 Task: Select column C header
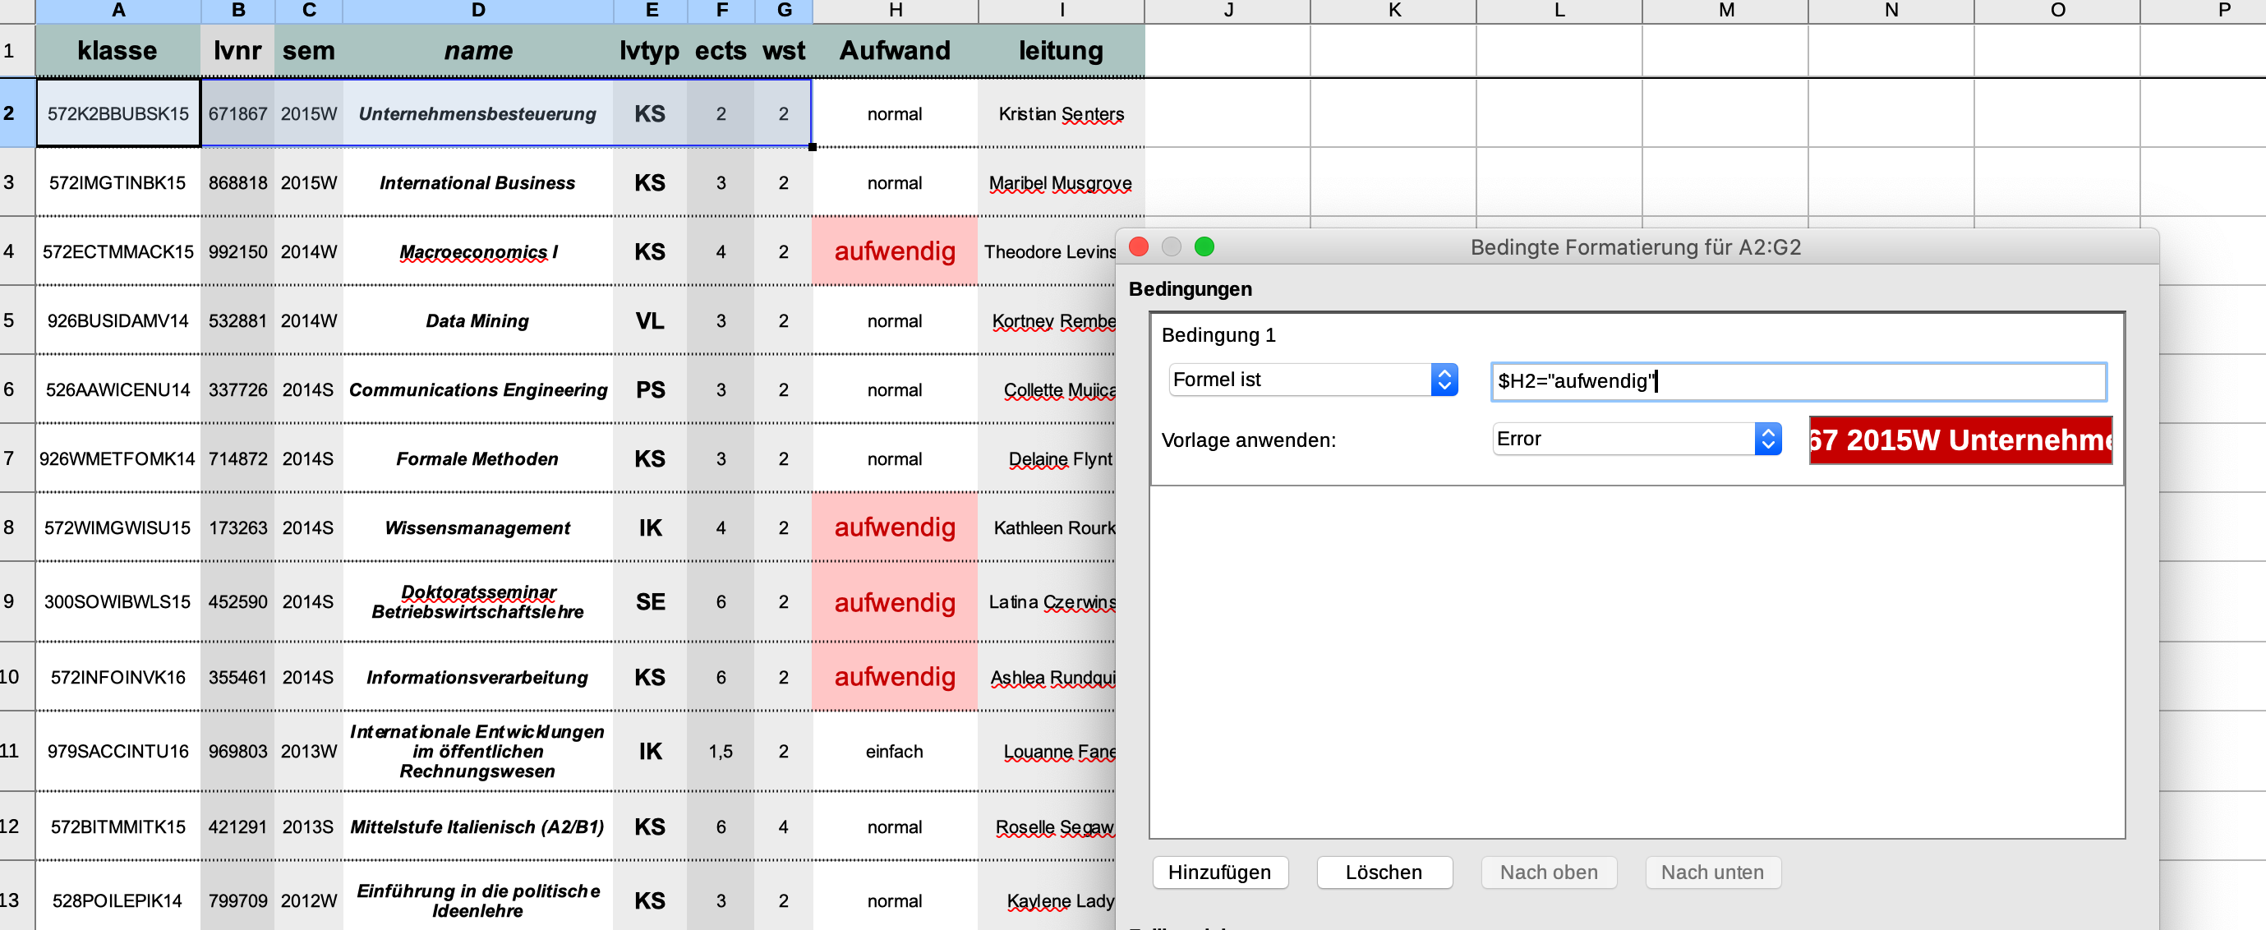(309, 11)
